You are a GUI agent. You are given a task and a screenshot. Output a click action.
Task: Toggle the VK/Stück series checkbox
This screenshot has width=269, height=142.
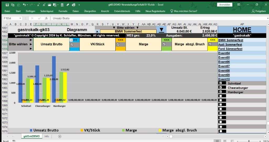117,44
